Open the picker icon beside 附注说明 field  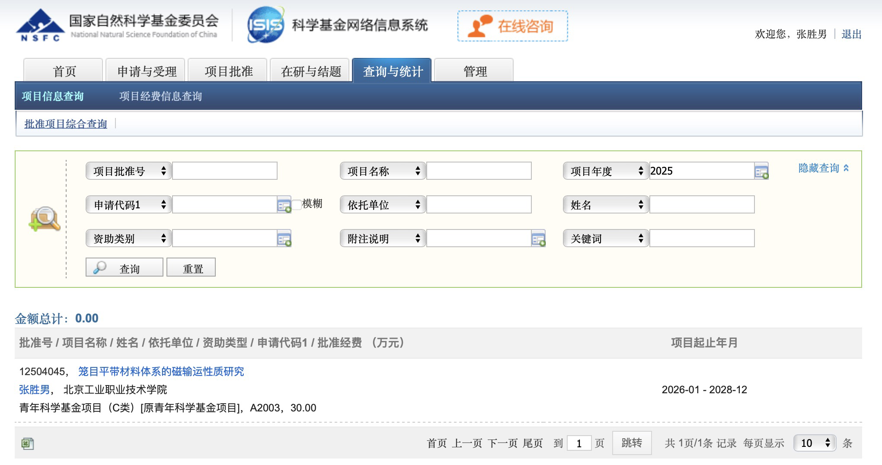[538, 239]
